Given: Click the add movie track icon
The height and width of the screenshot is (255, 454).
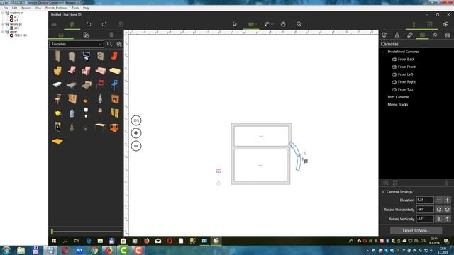Looking at the screenshot, I should click(x=395, y=183).
